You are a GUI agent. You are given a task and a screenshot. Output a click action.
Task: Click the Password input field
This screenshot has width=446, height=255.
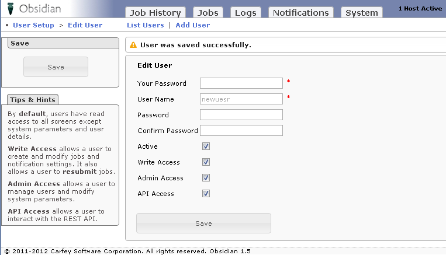[x=241, y=115]
